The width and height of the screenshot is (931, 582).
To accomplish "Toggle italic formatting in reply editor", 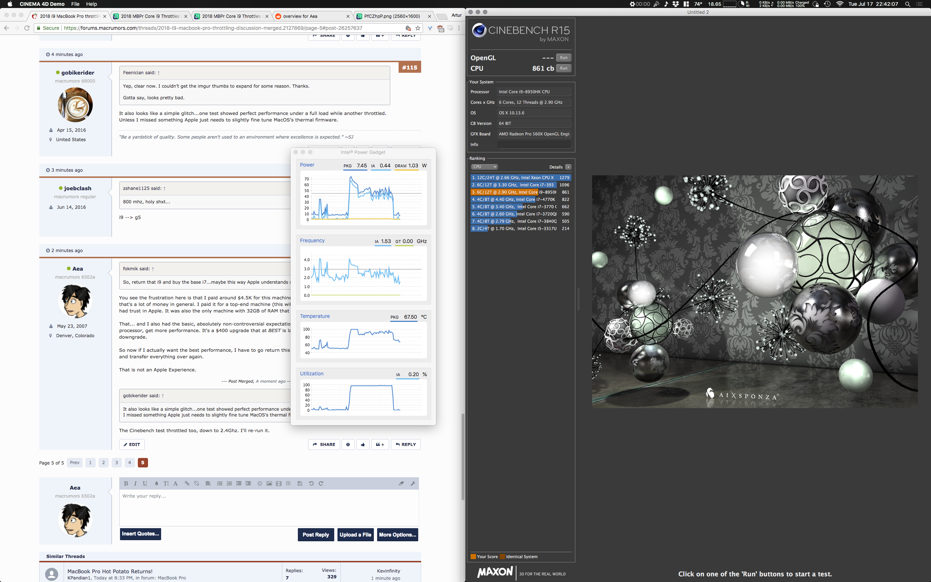I will (135, 483).
